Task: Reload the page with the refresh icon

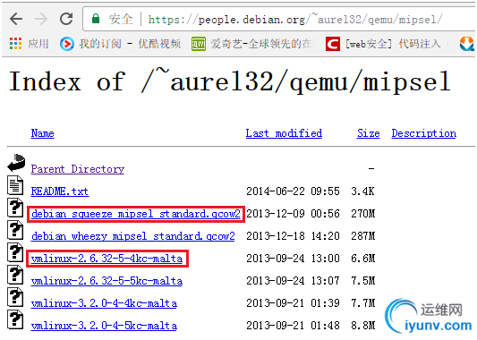Action: tap(66, 19)
